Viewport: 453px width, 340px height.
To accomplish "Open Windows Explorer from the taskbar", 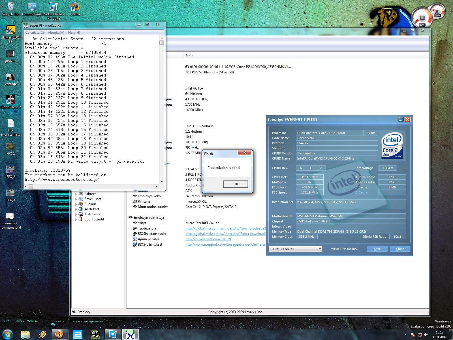I will click(25, 335).
